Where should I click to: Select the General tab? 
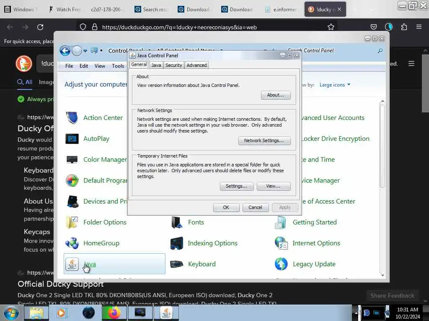pyautogui.click(x=139, y=65)
